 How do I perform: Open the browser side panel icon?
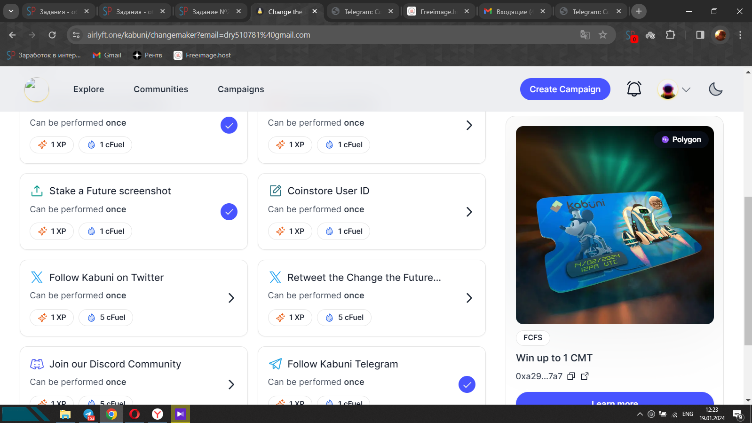[x=700, y=35]
